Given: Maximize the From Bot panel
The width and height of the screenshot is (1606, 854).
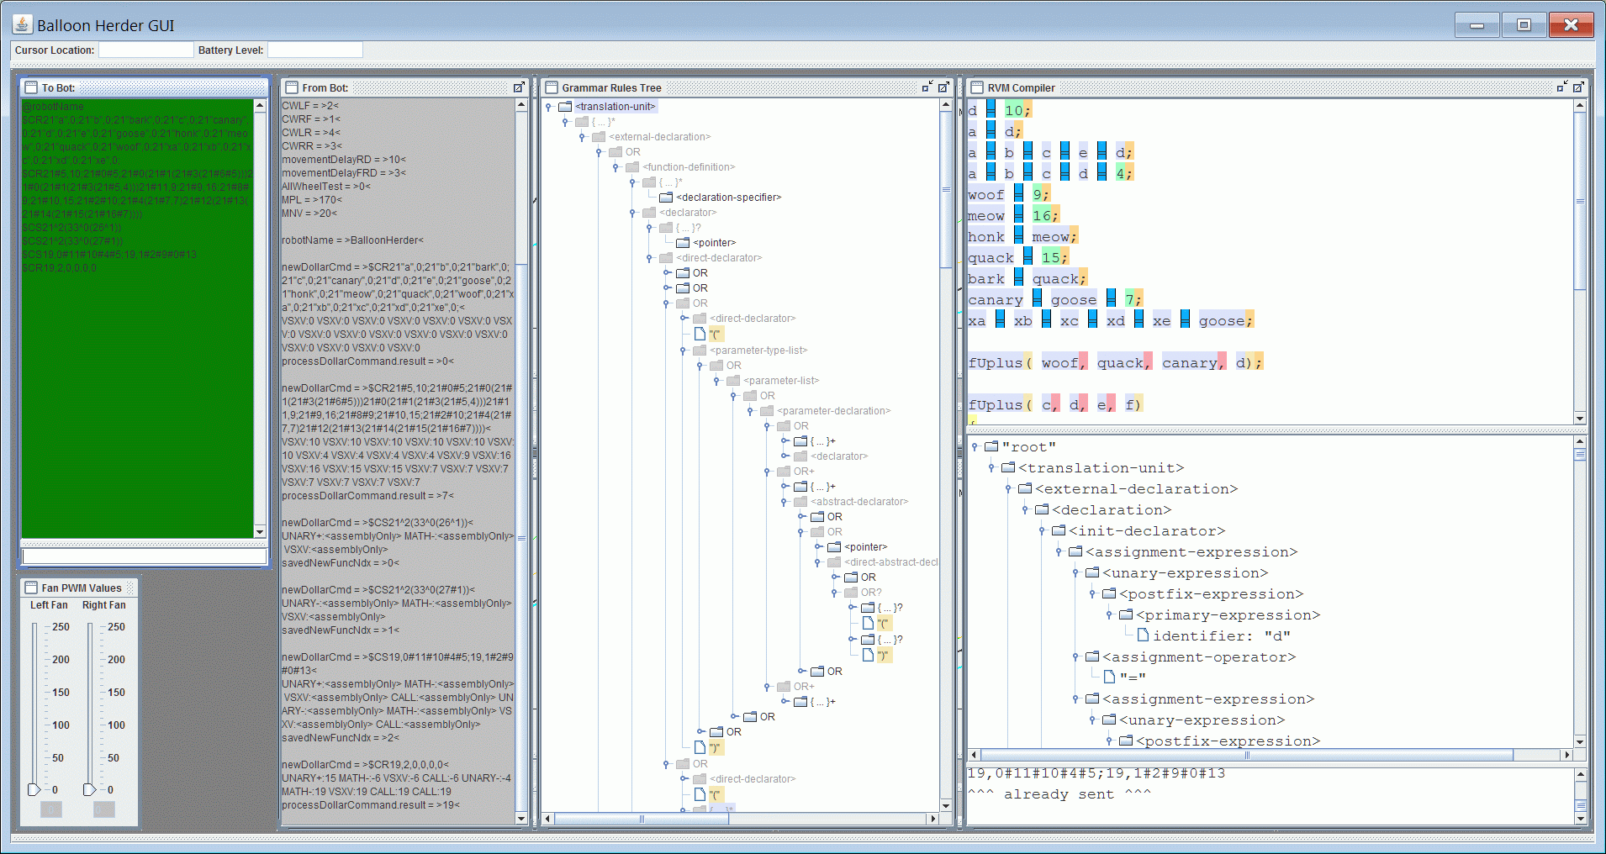Looking at the screenshot, I should (x=519, y=87).
